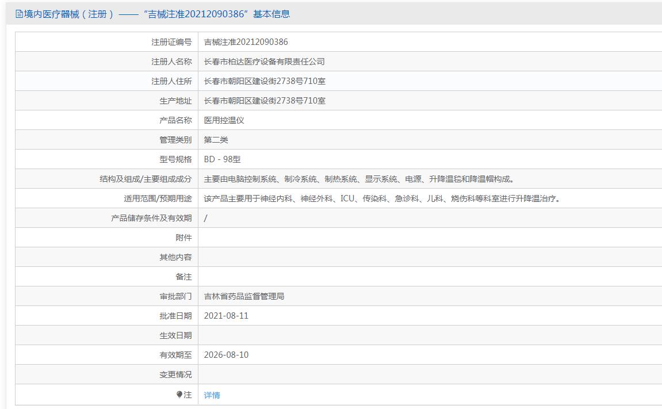
Task: Select the registration number 吉械注准20212090386 in the table
Action: [x=246, y=42]
